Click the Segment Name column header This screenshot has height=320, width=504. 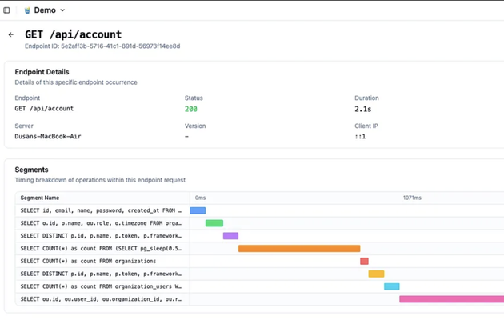[x=40, y=198]
